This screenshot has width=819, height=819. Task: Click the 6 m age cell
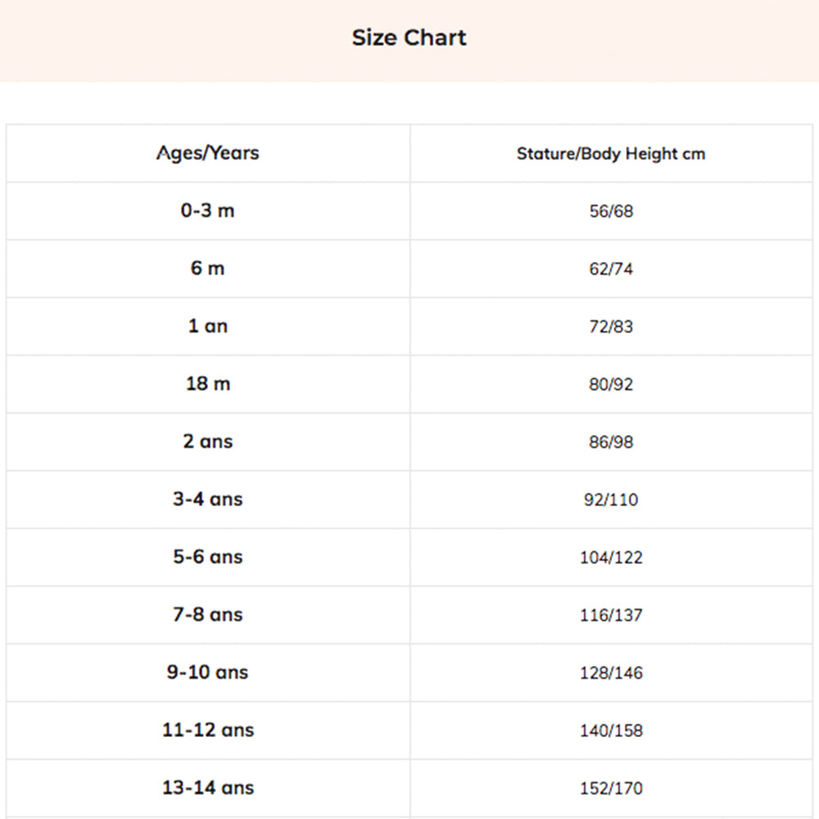pos(208,268)
